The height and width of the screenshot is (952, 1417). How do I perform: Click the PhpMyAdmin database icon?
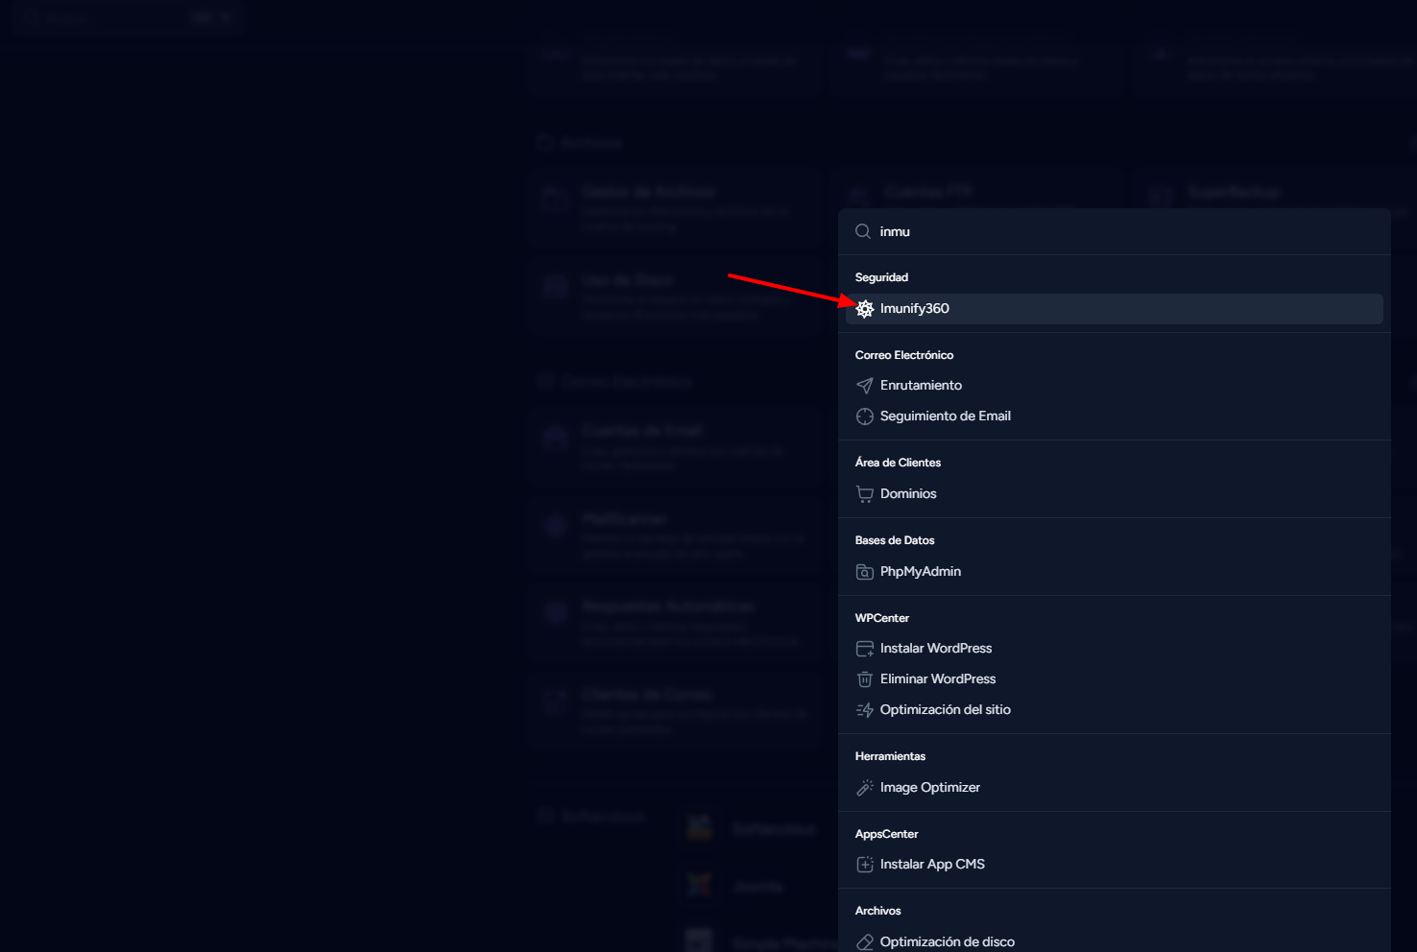pos(865,572)
